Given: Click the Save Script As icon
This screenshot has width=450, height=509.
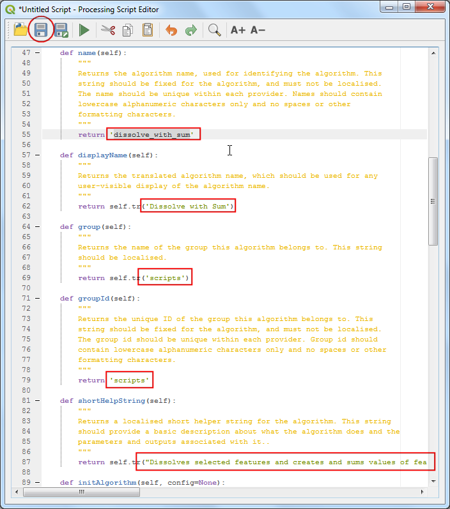Looking at the screenshot, I should click(x=61, y=30).
